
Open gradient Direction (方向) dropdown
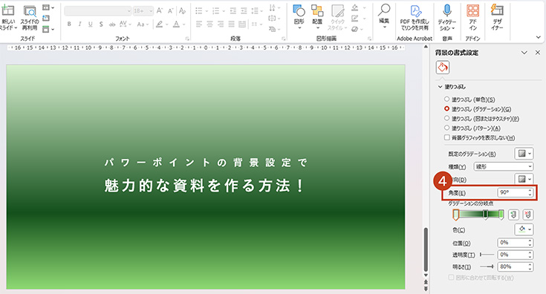pos(524,179)
